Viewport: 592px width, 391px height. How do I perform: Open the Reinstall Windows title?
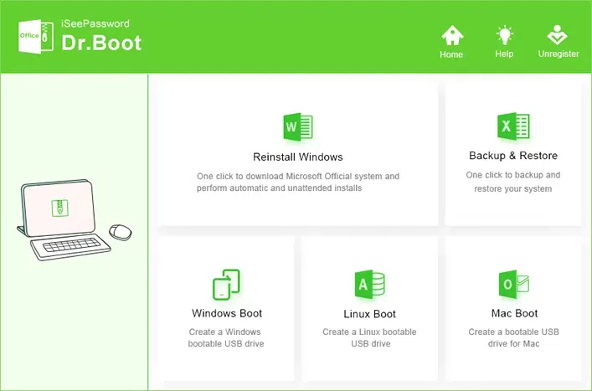[297, 157]
